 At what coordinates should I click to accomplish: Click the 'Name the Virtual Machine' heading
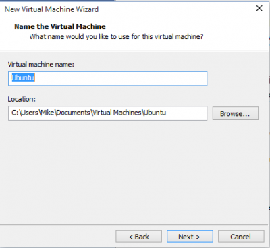[x=60, y=26]
